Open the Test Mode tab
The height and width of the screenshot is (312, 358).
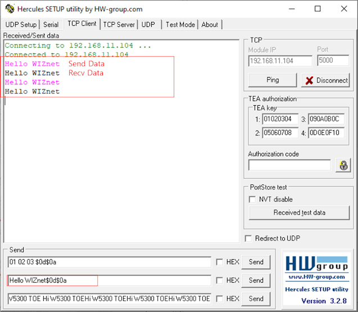180,24
